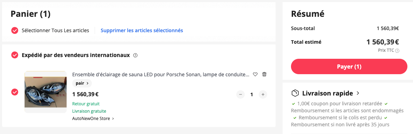Increase quantity with the plus button
Viewport: 413px width, 134px height.
263,94
